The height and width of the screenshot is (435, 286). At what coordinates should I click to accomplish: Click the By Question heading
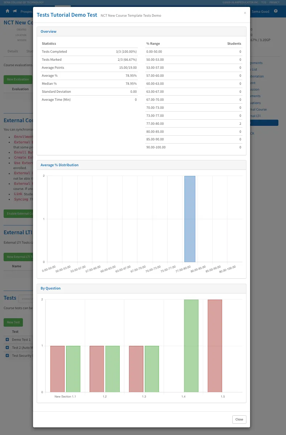[x=50, y=288]
